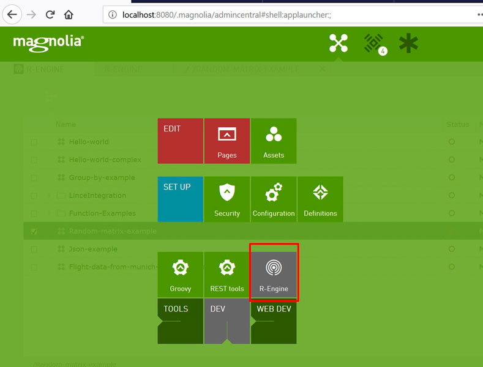The width and height of the screenshot is (483, 367).
Task: Open the Favorites asterisk icon
Action: pyautogui.click(x=408, y=43)
